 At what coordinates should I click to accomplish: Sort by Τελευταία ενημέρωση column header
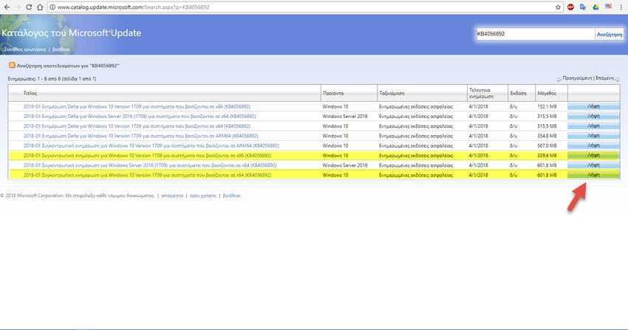click(x=482, y=93)
